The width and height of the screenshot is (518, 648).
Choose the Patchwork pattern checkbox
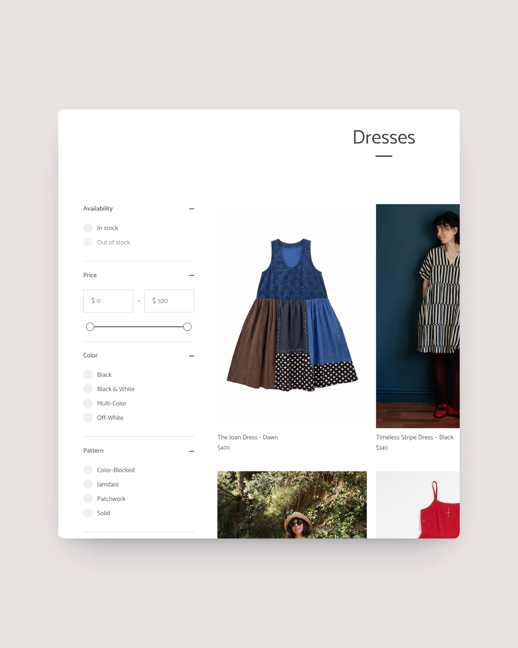pyautogui.click(x=88, y=499)
